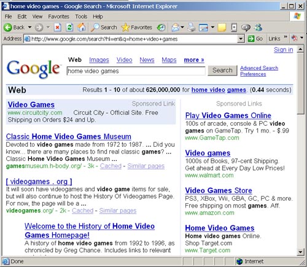Screen dimensions: 307x267
Task: Open the [ videogames . org ] result
Action: (39, 182)
